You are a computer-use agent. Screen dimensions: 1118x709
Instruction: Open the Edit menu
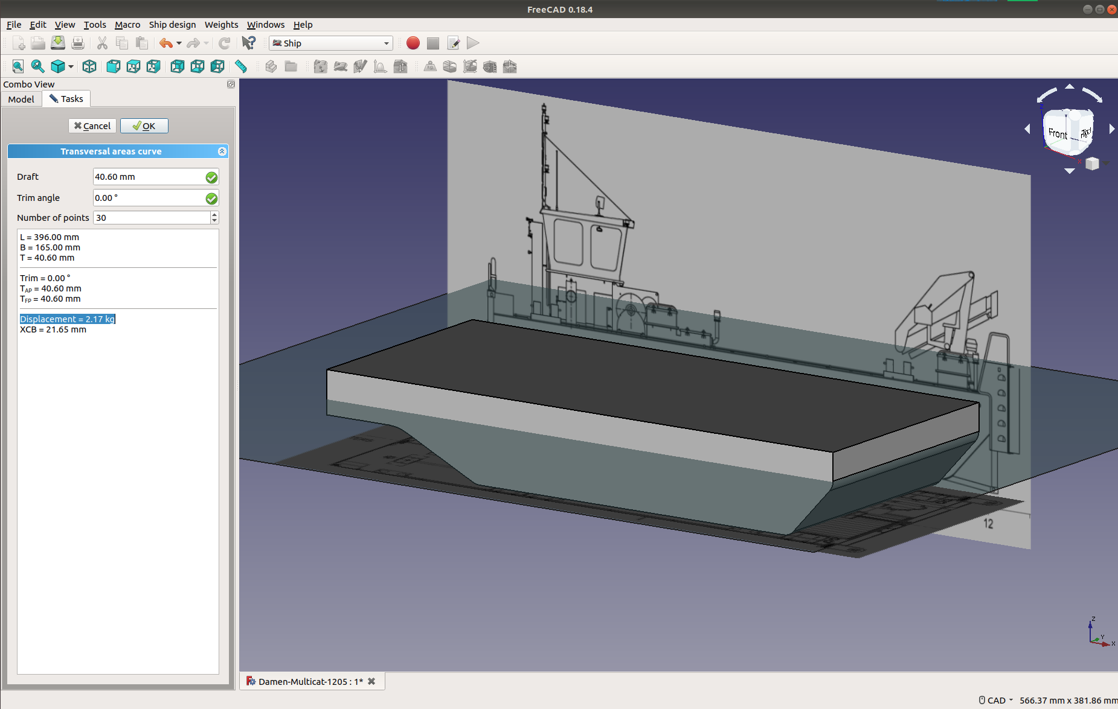(38, 25)
